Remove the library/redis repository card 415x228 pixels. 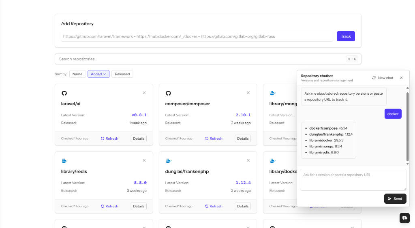144,160
